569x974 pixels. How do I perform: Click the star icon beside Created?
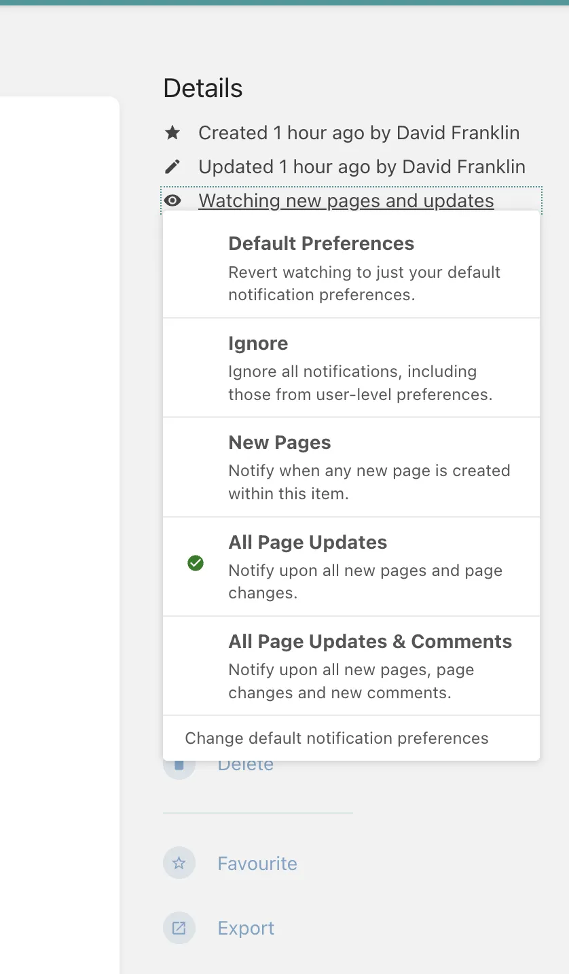(x=172, y=133)
